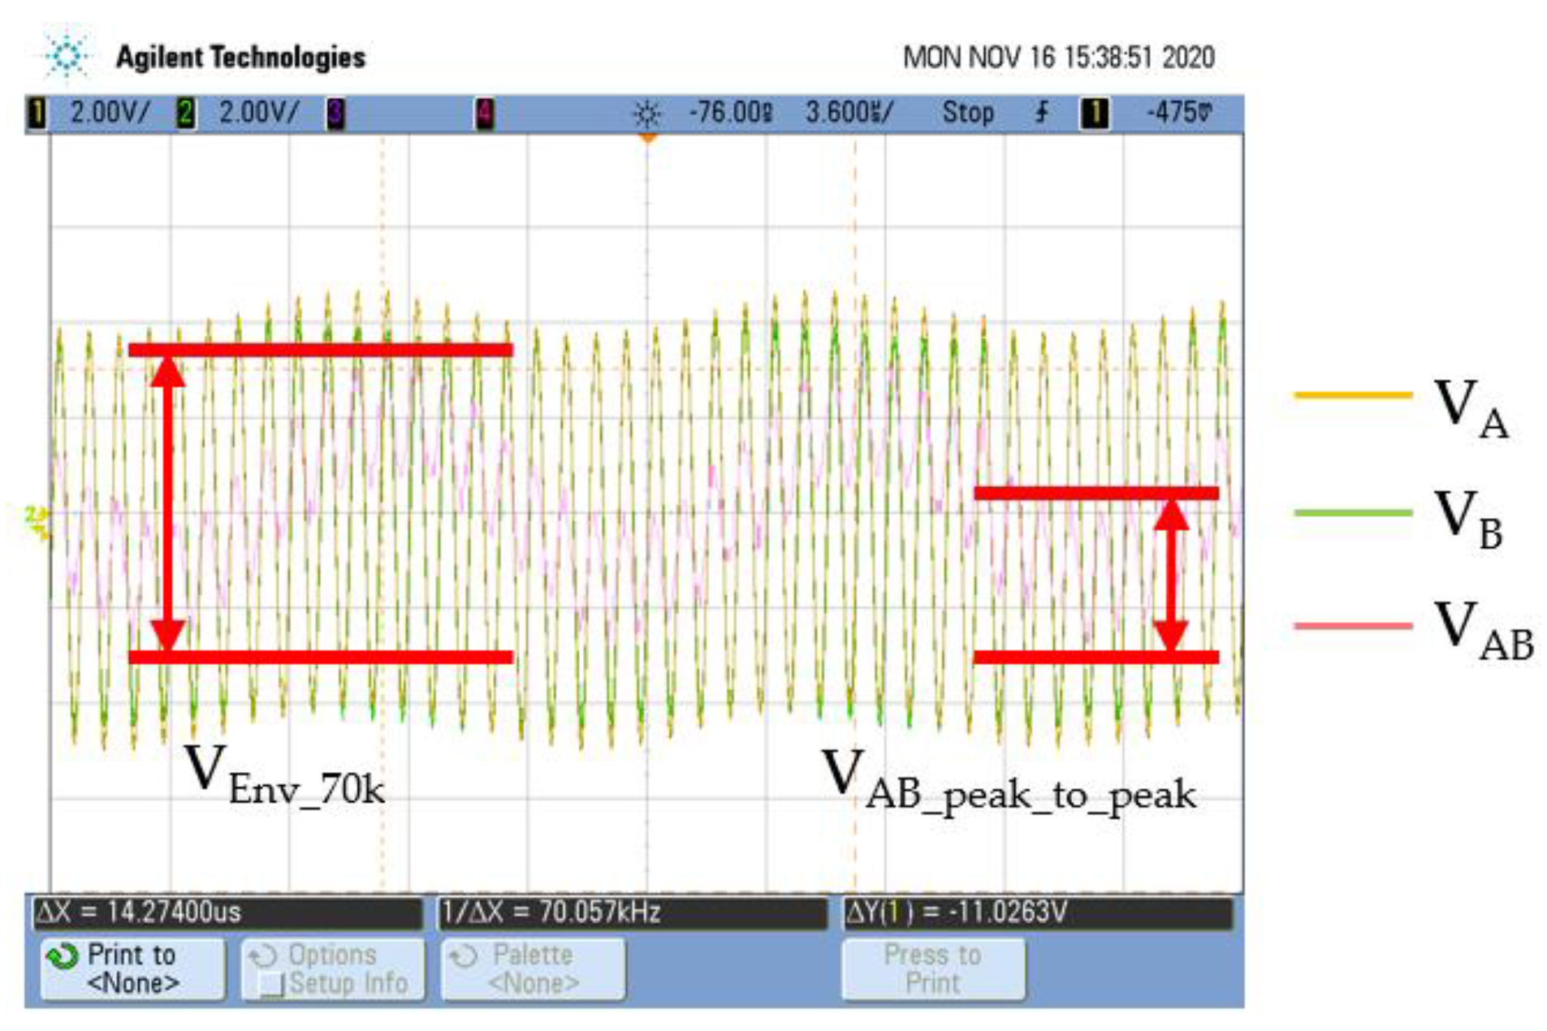Screen dimensions: 1547x1031
Task: Click the Agilent Technologies brand text
Action: click(240, 57)
